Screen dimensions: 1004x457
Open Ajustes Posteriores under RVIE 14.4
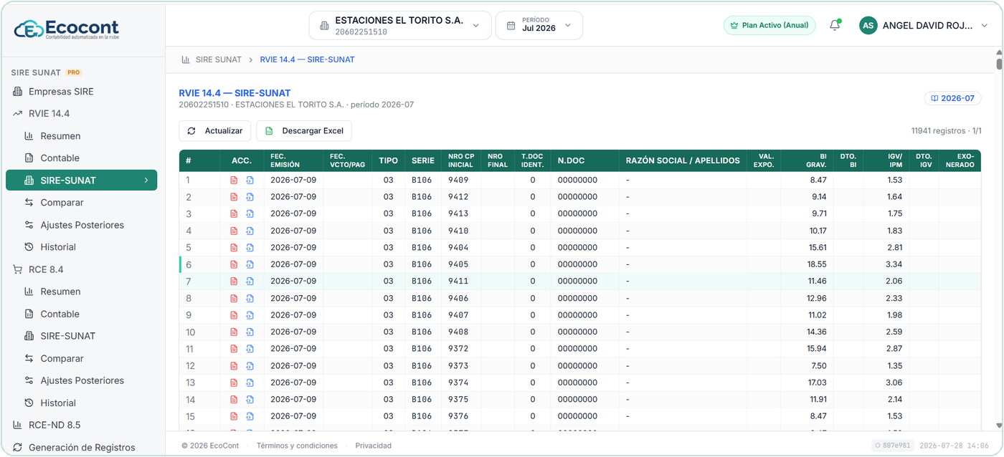click(81, 224)
